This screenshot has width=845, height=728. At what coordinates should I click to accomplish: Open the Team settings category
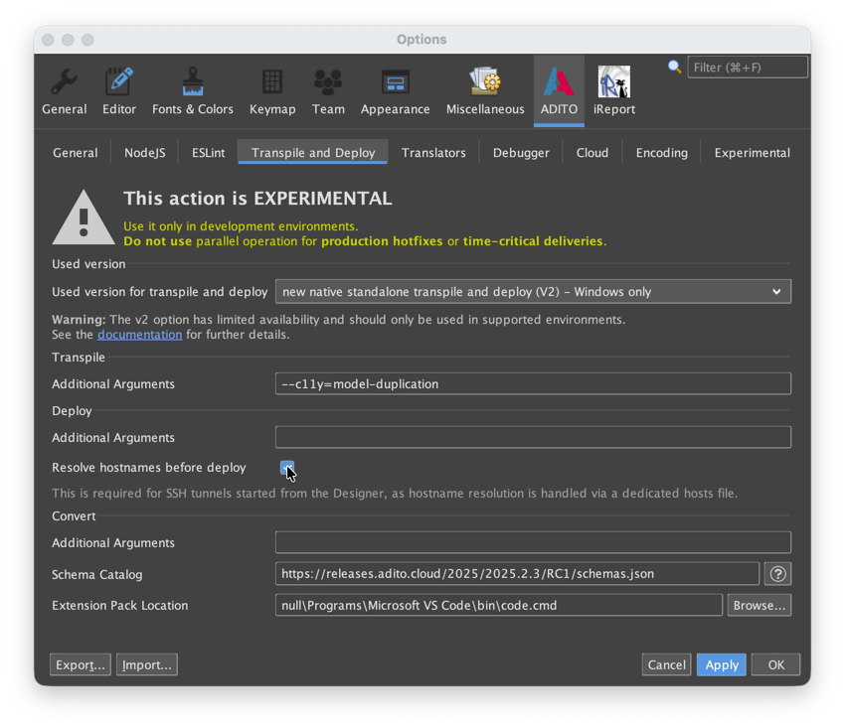[328, 89]
